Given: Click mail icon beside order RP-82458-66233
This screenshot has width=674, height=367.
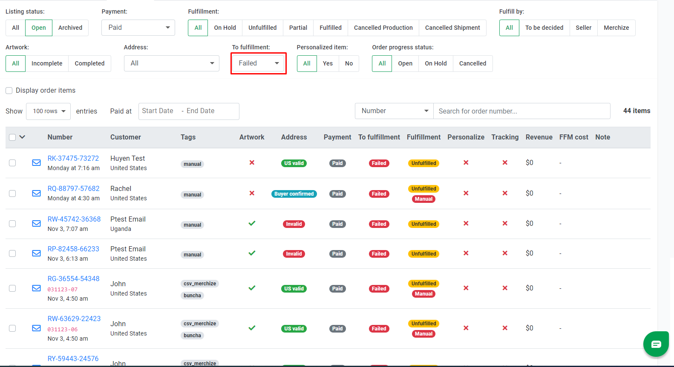Looking at the screenshot, I should click(37, 253).
